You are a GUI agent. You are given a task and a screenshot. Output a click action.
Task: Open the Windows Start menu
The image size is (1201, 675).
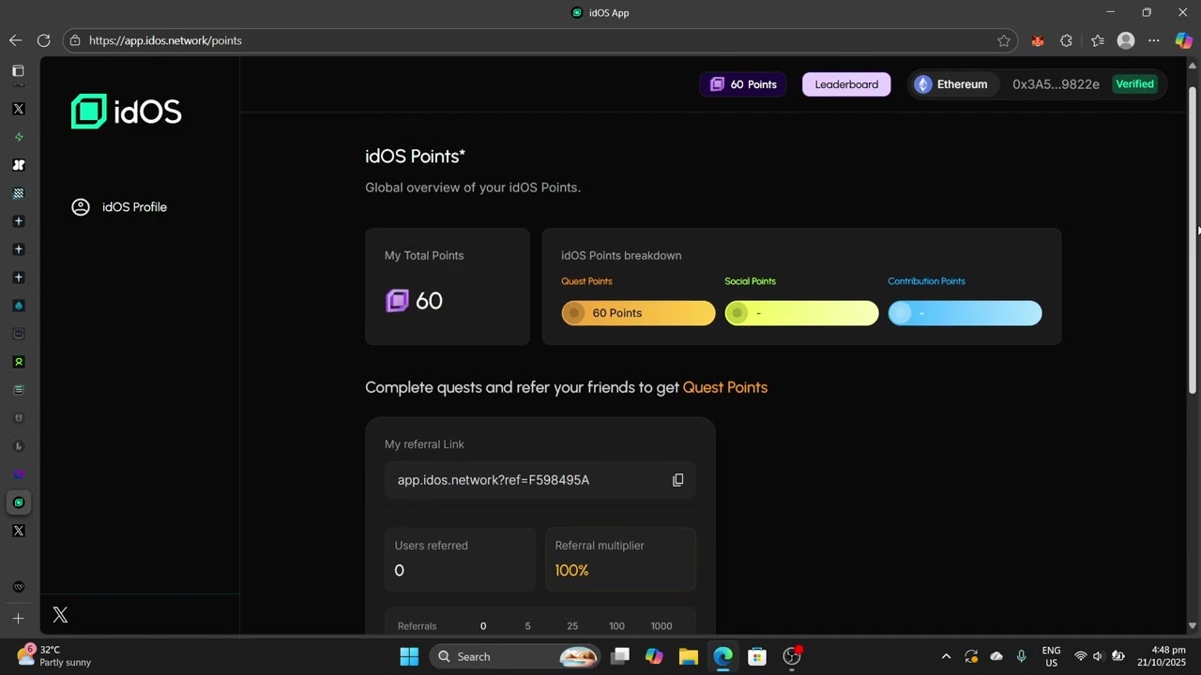click(x=409, y=656)
